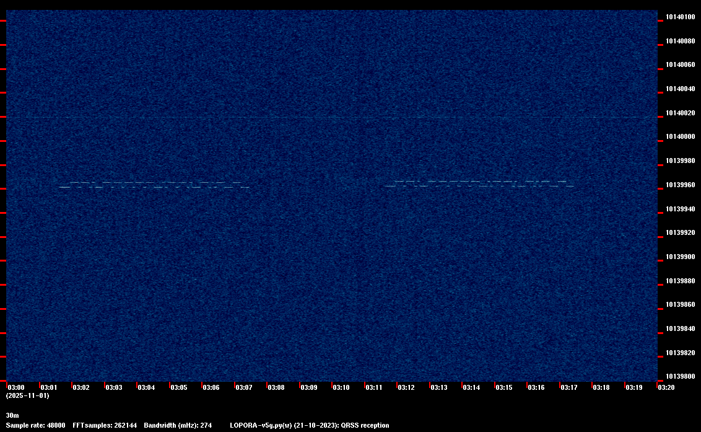Viewport: 701px width, 432px height.
Task: Click the 10140100 frequency label
Action: tap(681, 17)
